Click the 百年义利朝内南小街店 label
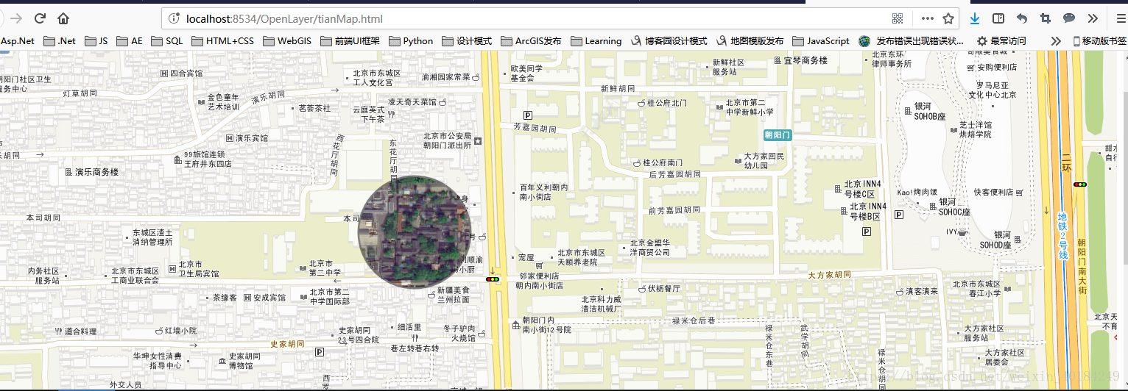The width and height of the screenshot is (1128, 391). 544,193
